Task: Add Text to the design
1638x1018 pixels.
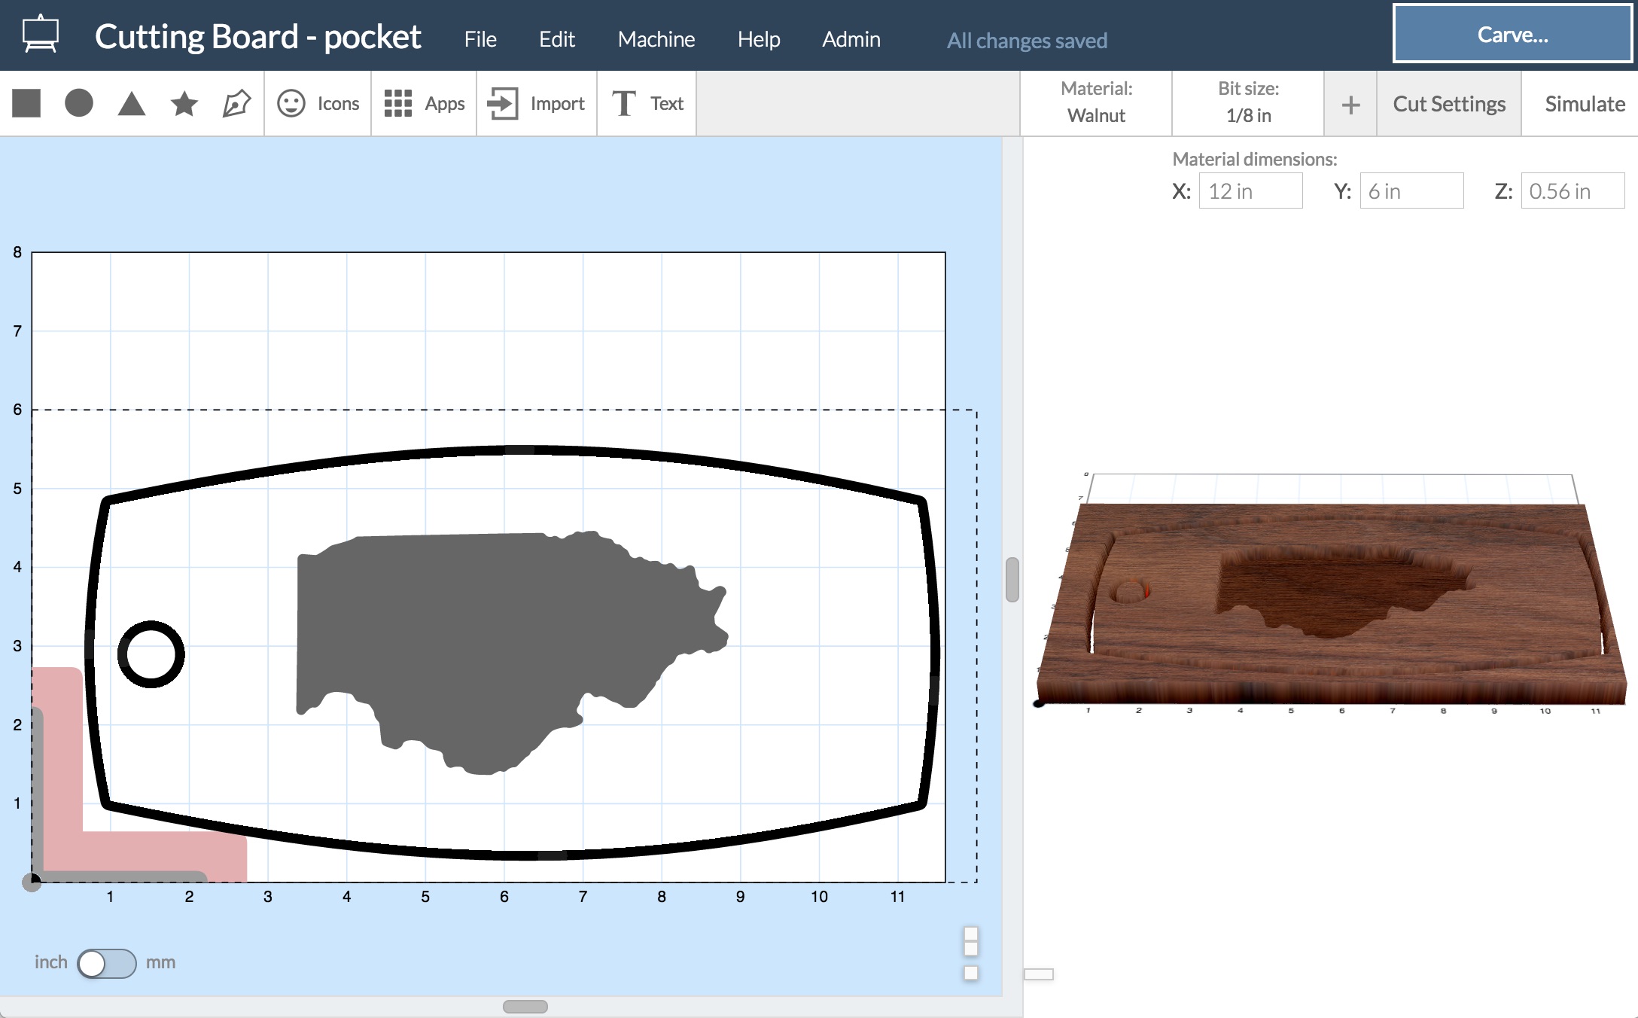Action: coord(647,103)
